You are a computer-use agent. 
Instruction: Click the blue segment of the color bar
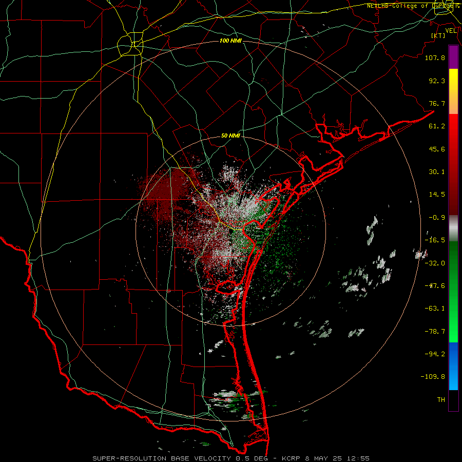pyautogui.click(x=453, y=365)
